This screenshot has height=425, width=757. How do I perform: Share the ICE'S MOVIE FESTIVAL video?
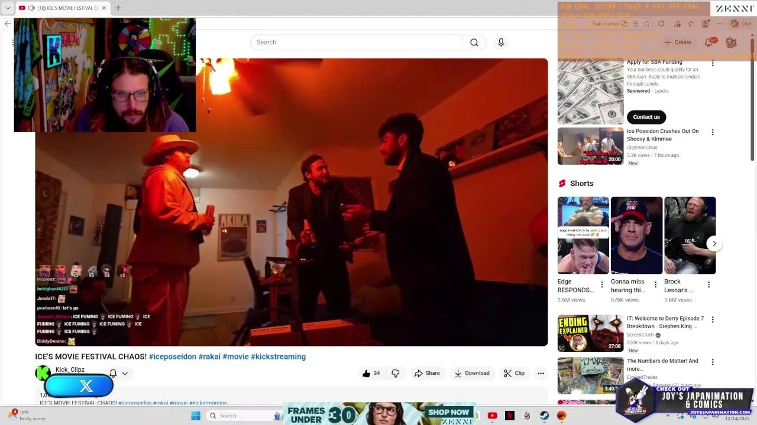coord(426,373)
